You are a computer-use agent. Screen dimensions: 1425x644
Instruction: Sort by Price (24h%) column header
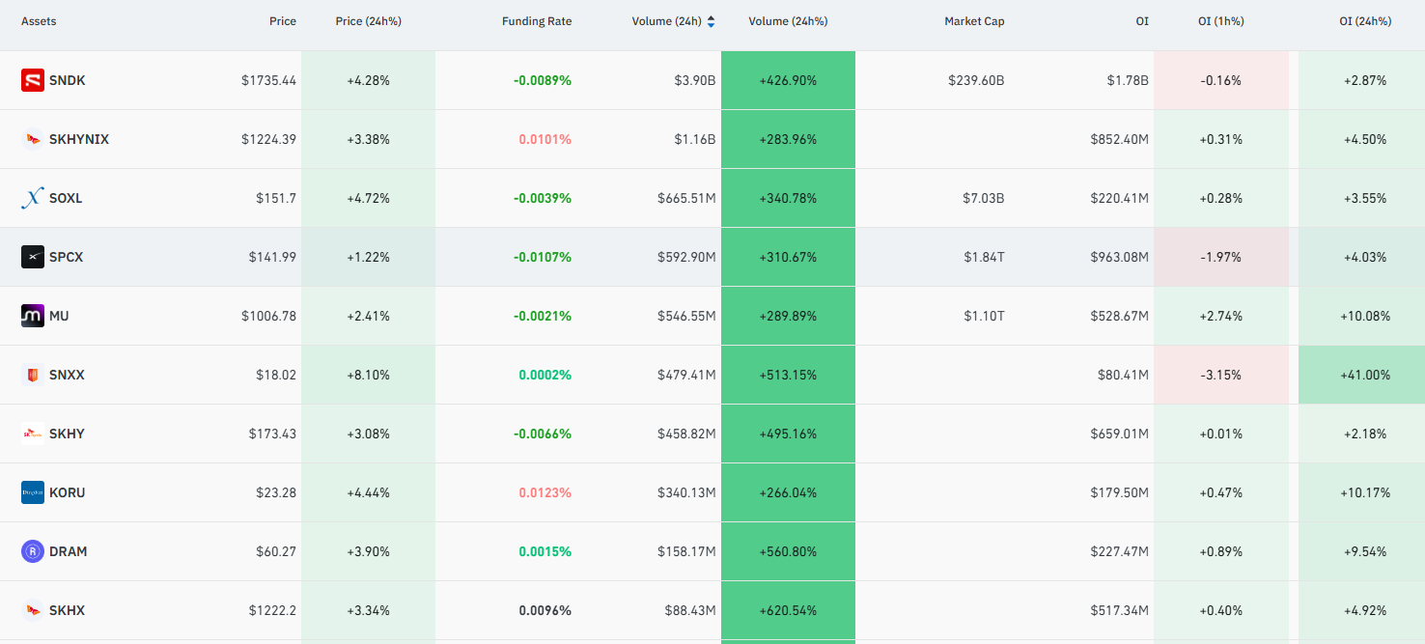click(x=368, y=21)
